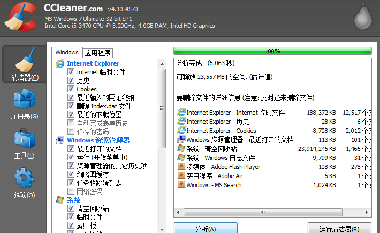
Task: Click the CCleaner broom logo in the header
Action: coord(20,17)
